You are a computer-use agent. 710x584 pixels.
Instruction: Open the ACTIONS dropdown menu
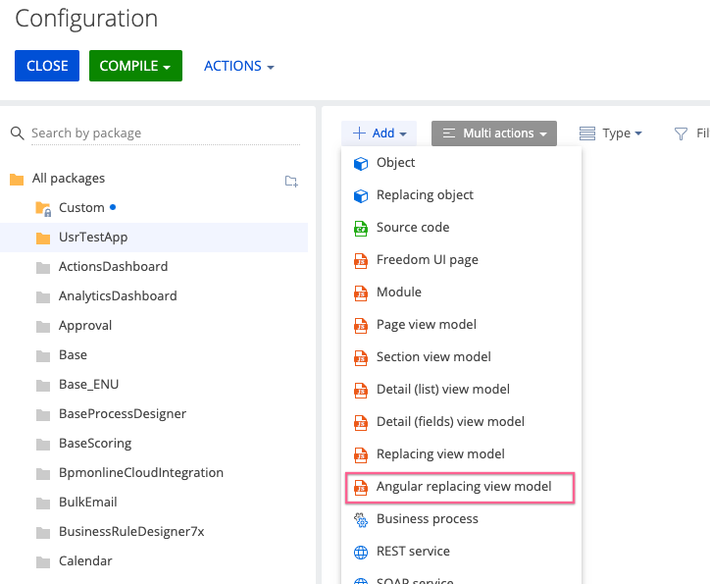pos(238,66)
